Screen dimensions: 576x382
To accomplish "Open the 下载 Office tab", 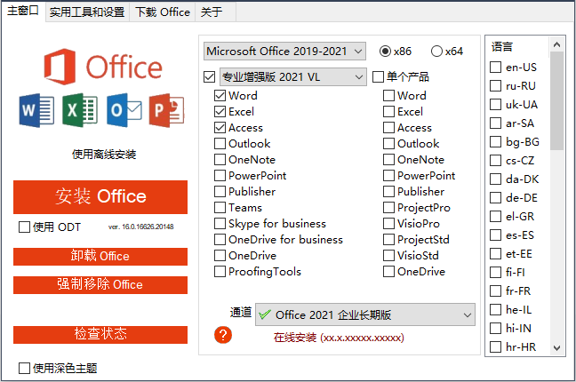I will pyautogui.click(x=163, y=12).
